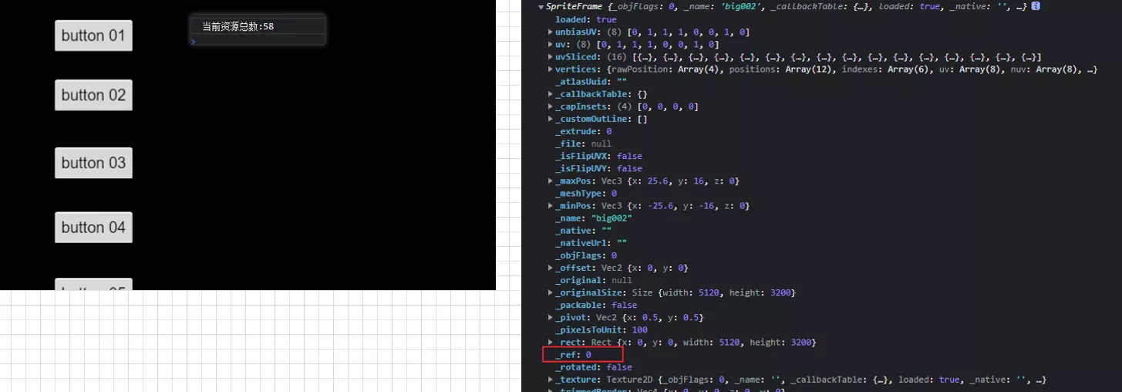Select the _isFlipUVY: false row
1122x392 pixels.
click(598, 168)
